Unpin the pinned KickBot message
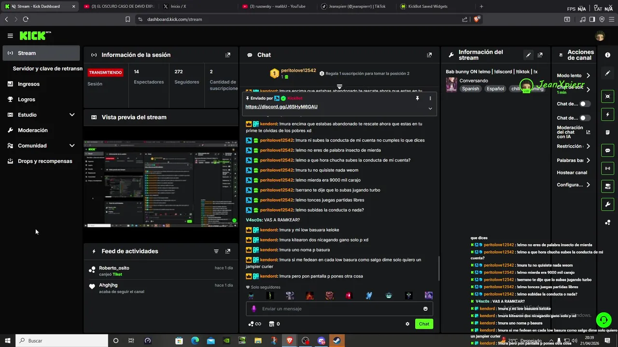Viewport: 618px width, 347px height. (x=417, y=98)
